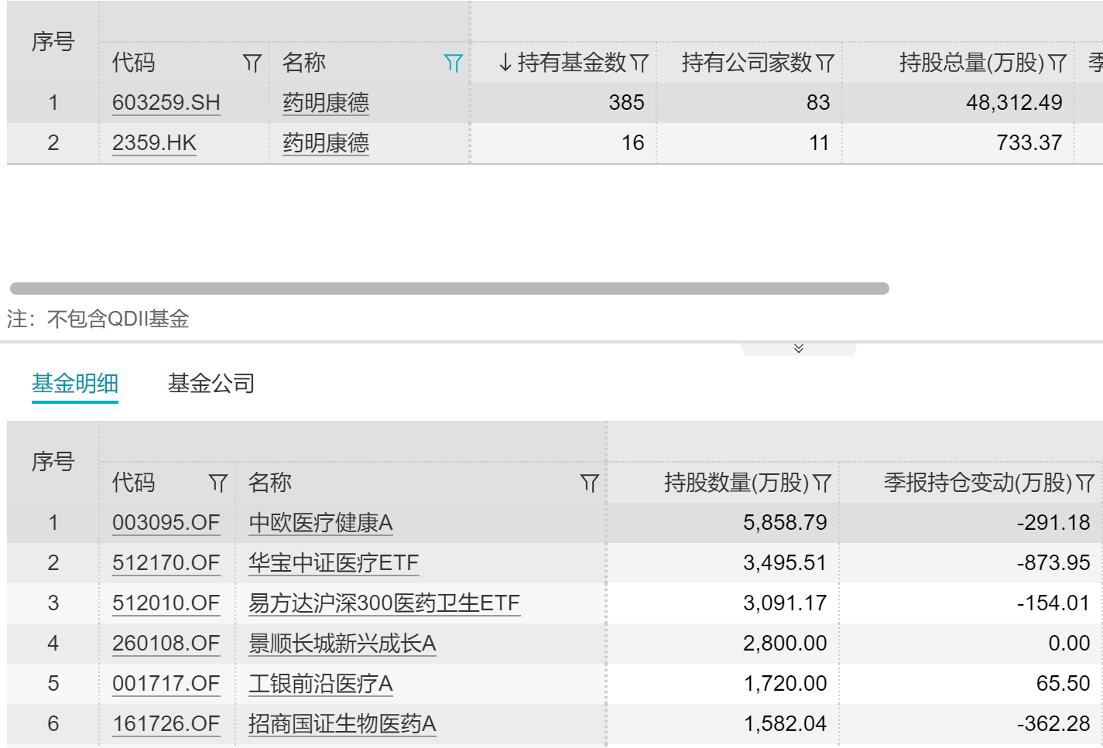Select company count cell 11

[819, 143]
